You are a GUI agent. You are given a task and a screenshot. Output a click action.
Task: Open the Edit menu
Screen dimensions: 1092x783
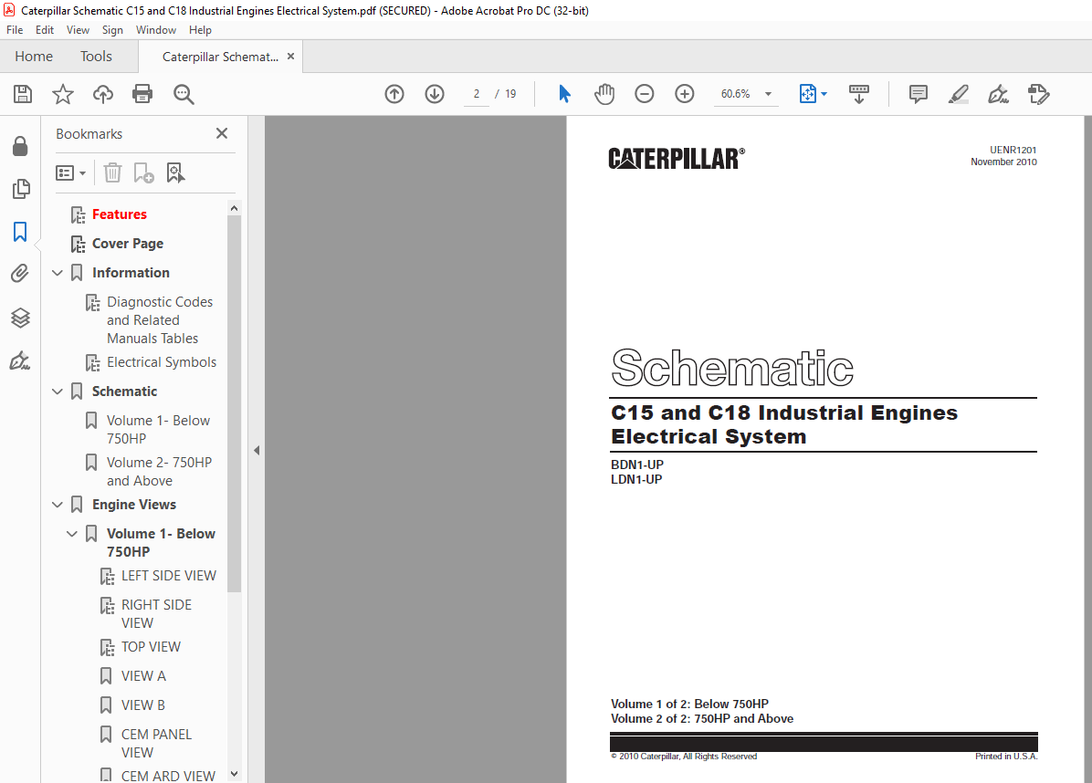point(45,30)
